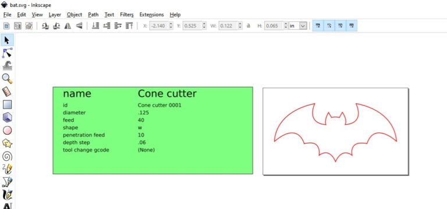This screenshot has height=209, width=447.
Task: Toggle the width/height lock icon
Action: point(249,26)
